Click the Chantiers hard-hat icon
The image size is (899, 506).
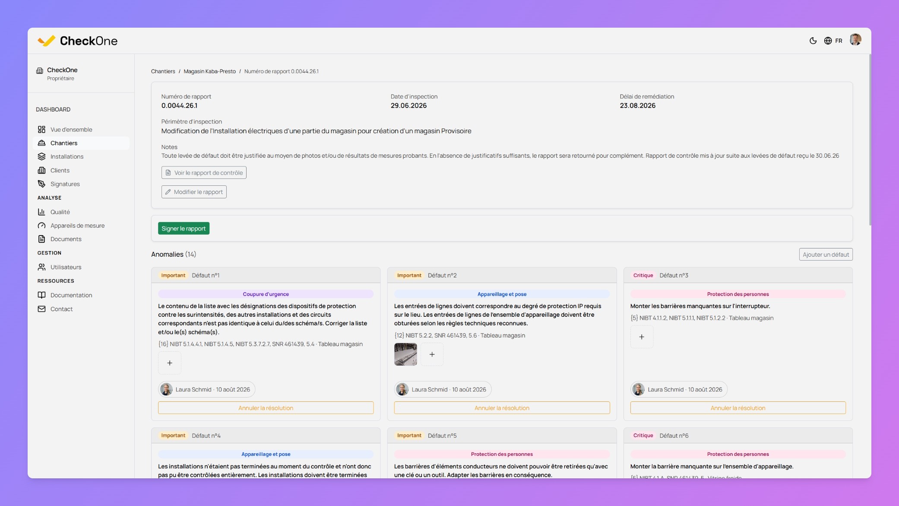[41, 143]
